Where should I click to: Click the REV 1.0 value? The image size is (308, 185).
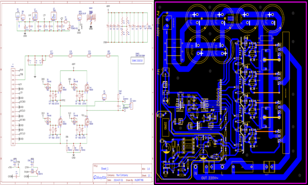coord(148,169)
